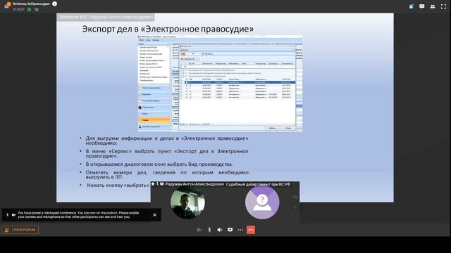Click slide title 'Экспорт дел в «Электронное правосудие»'
451x253 pixels.
(x=168, y=29)
